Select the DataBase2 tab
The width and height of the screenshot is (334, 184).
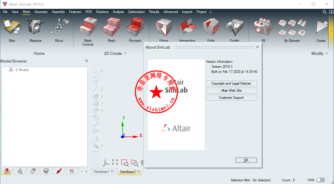(128, 172)
